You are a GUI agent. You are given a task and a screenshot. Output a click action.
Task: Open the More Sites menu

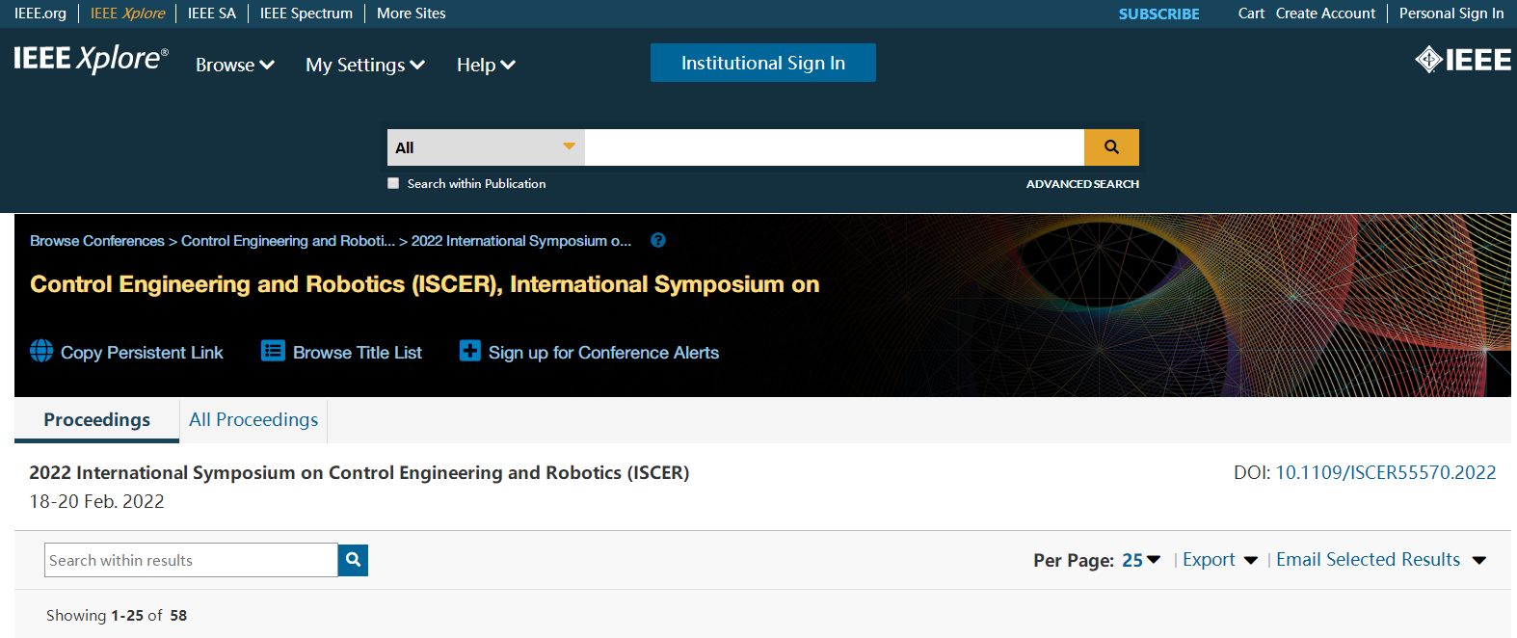[x=412, y=13]
